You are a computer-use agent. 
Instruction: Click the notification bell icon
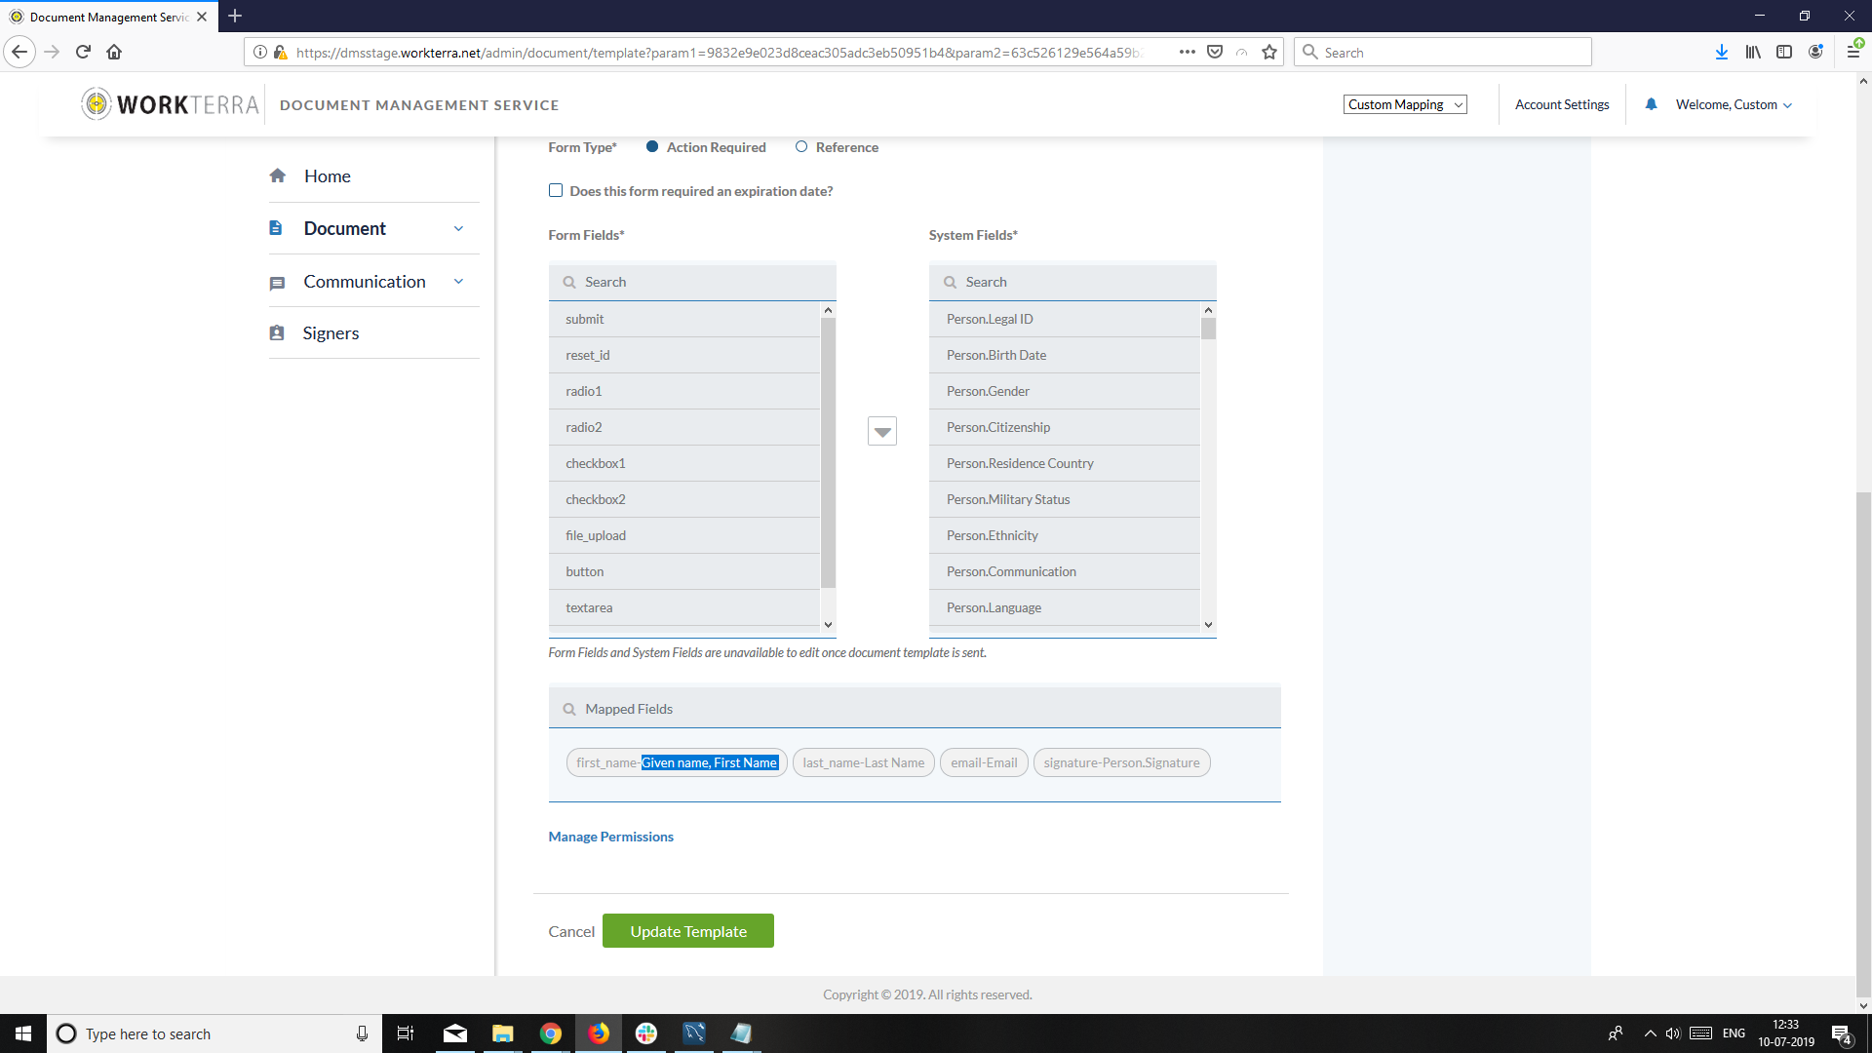(x=1651, y=104)
